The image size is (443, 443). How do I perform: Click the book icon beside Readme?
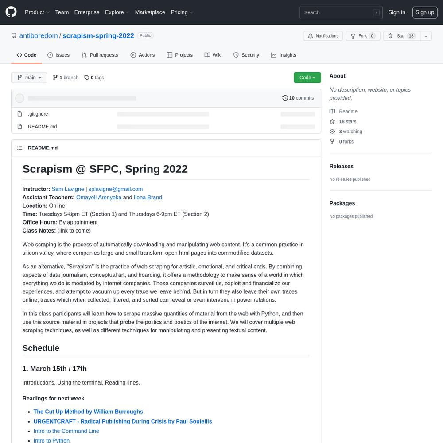click(x=332, y=111)
